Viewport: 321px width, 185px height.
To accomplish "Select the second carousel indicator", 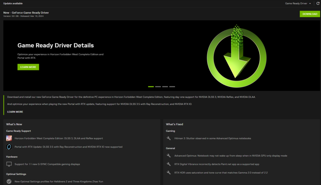I will [x=158, y=87].
